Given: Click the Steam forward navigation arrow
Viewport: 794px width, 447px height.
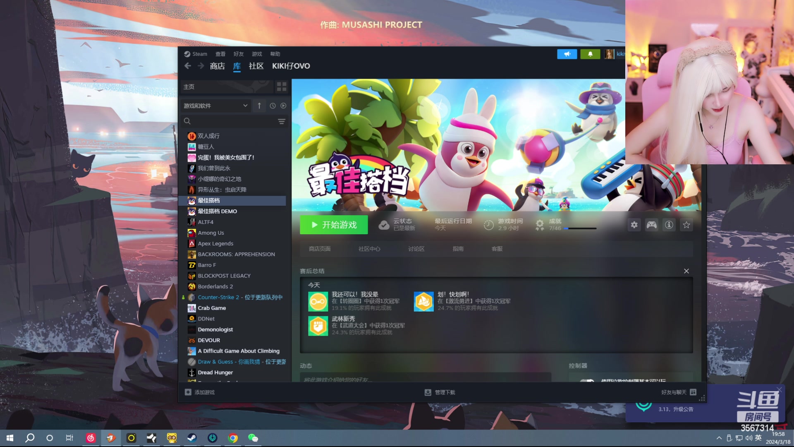Looking at the screenshot, I should pos(201,66).
